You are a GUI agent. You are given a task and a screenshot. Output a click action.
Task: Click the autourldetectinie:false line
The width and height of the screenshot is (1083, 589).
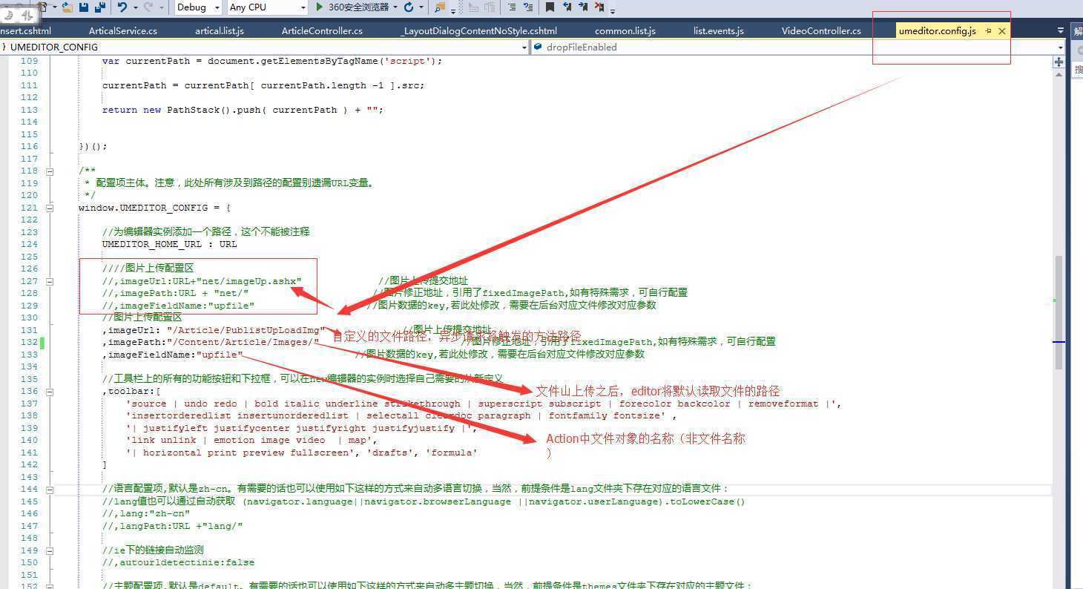[x=178, y=562]
